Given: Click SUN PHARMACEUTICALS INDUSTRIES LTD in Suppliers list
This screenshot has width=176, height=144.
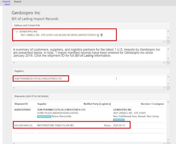Looking at the screenshot, I should (x=38, y=79).
